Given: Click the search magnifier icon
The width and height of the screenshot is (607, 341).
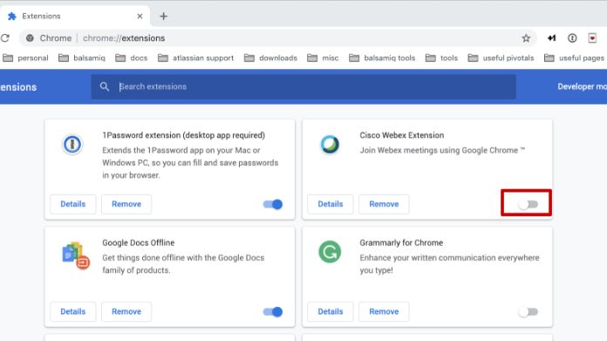Looking at the screenshot, I should pyautogui.click(x=104, y=86).
